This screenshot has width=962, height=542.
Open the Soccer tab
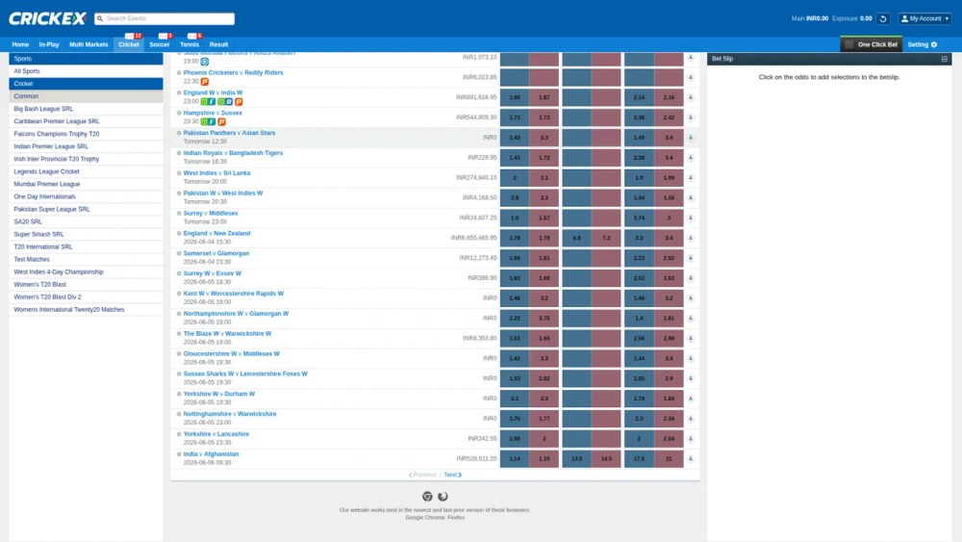point(160,44)
